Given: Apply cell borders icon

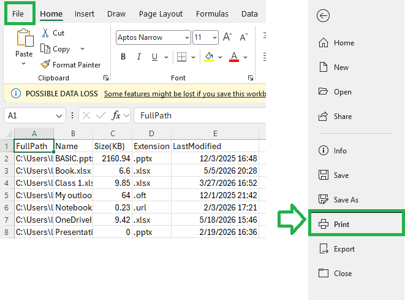Looking at the screenshot, I should tap(181, 56).
